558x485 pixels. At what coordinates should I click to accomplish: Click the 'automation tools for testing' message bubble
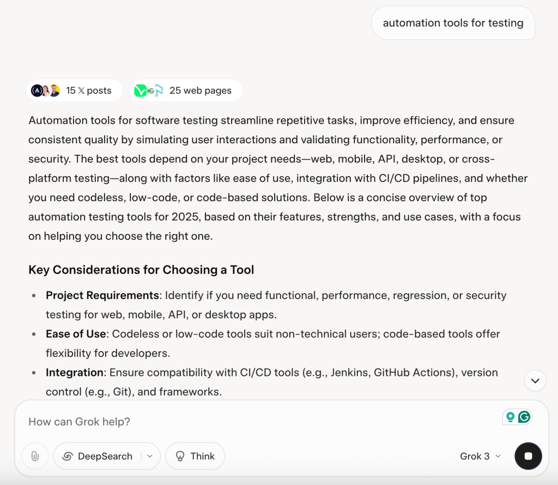click(x=453, y=23)
